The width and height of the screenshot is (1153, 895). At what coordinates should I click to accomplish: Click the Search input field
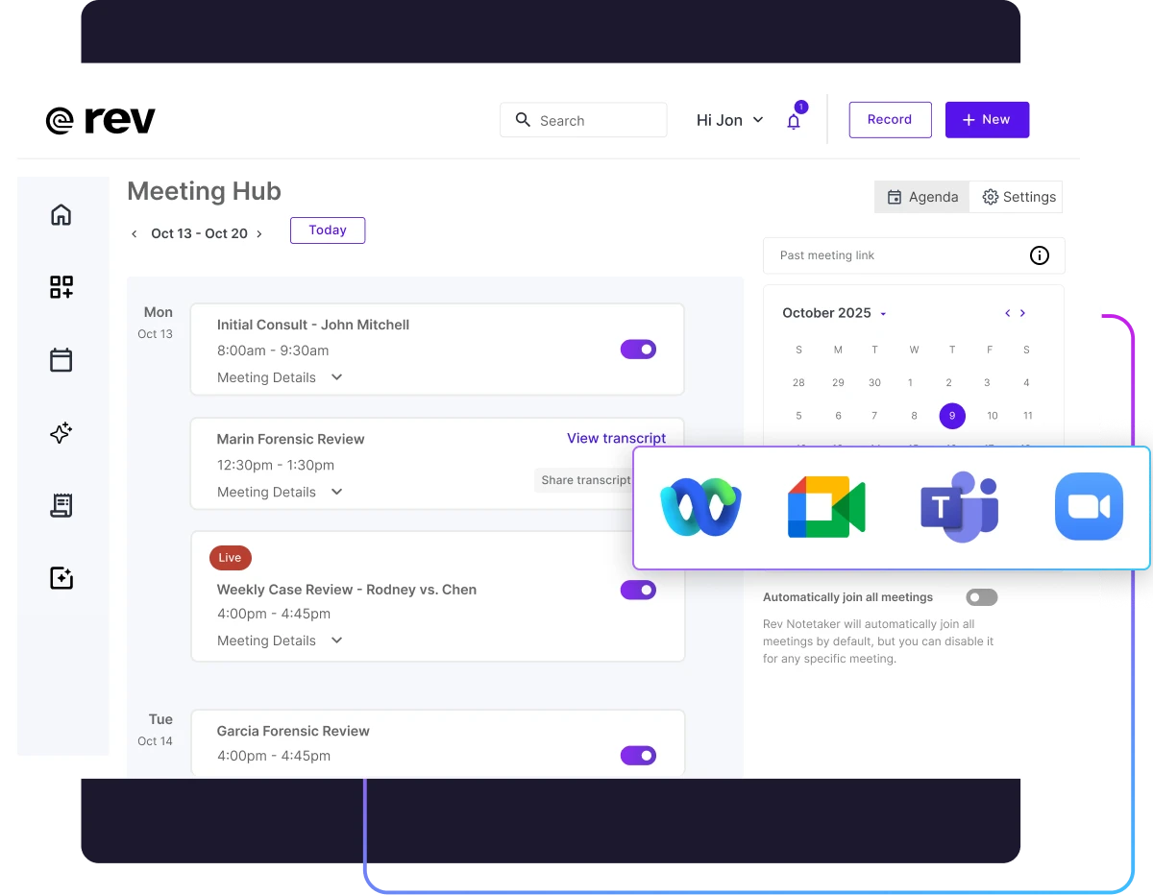tap(583, 120)
